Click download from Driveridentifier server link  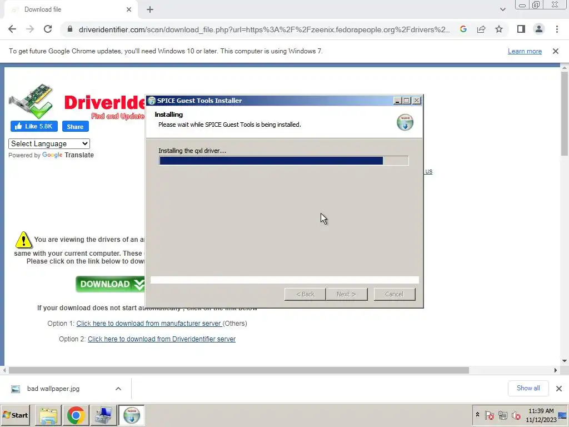162,339
